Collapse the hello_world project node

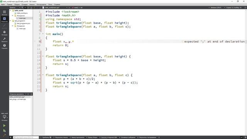10,10
